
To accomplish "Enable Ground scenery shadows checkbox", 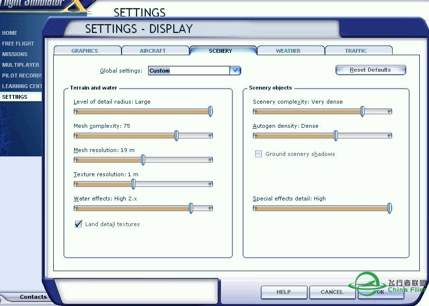I will tap(259, 154).
